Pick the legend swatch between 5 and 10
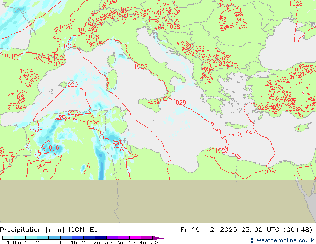The height and width of the screenshot is (244, 316). (54, 238)
